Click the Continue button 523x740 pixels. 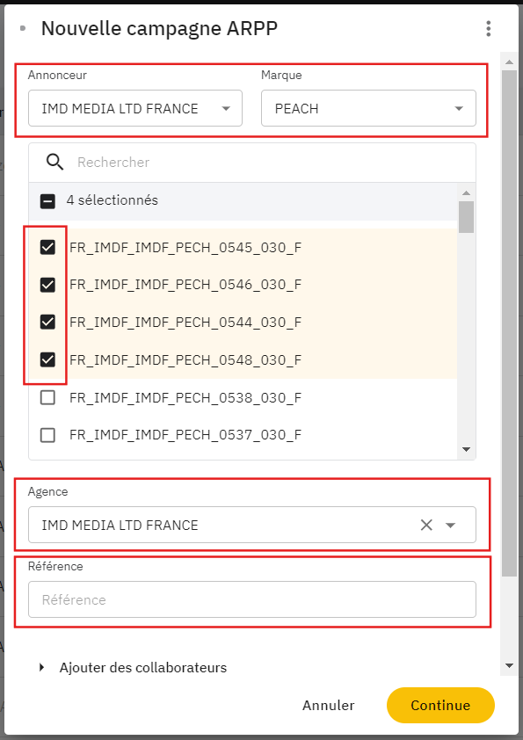[440, 705]
